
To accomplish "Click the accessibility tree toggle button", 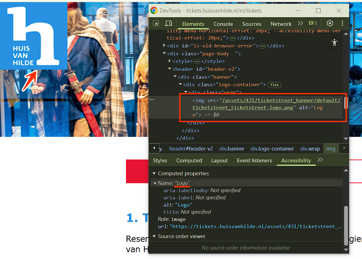I will (334, 43).
